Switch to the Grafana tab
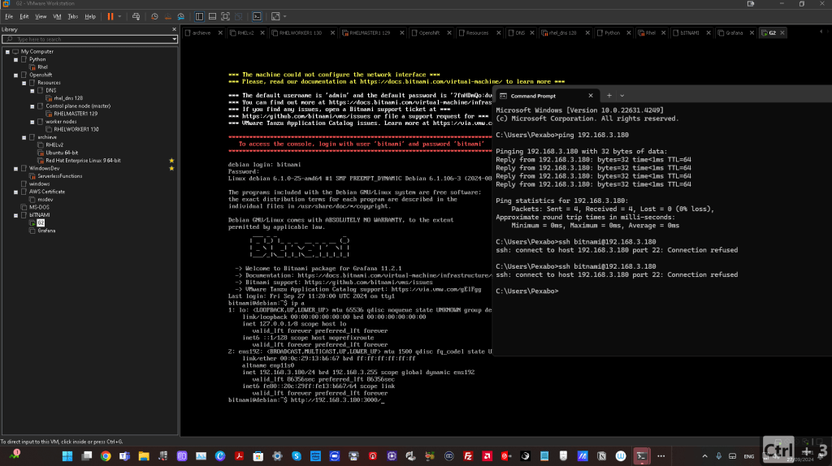The height and width of the screenshot is (466, 832). pyautogui.click(x=734, y=32)
